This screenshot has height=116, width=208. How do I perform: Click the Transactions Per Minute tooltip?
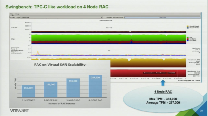tap(160, 73)
